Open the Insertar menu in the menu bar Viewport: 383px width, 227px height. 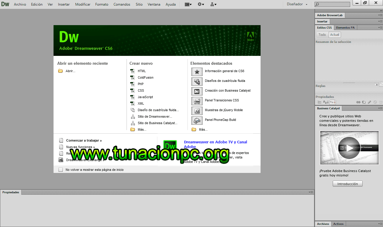click(x=64, y=4)
